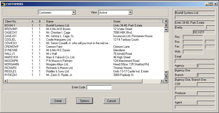Click the page-up scroll button
This screenshot has height=113, width=219.
[x=166, y=25]
